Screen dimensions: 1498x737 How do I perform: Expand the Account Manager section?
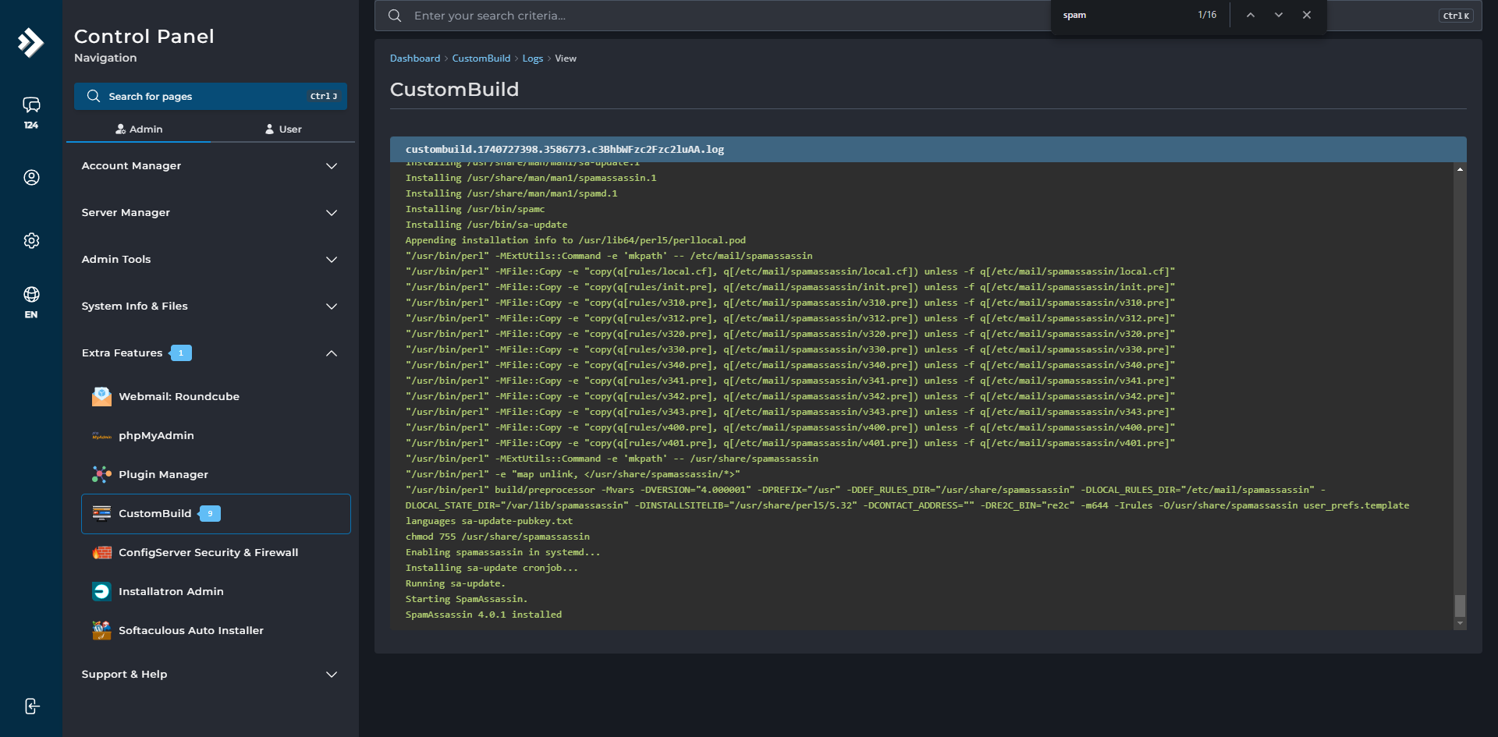[x=210, y=166]
